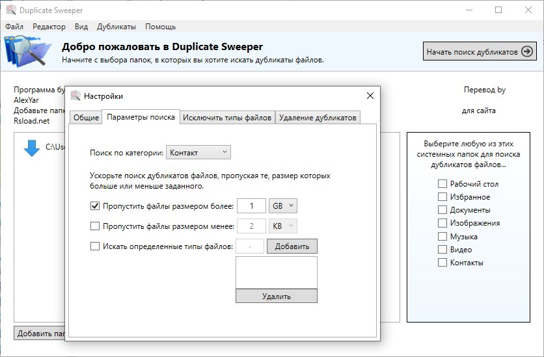
Task: Click the Добавить папку button in main window
Action: click(x=40, y=333)
